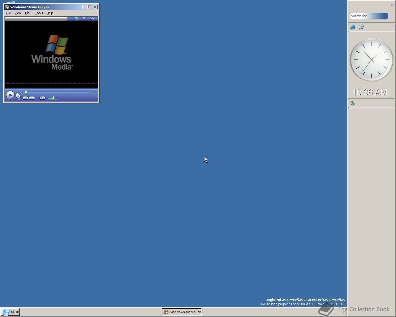Open the View menu in Media Player
The image size is (396, 317).
click(18, 13)
